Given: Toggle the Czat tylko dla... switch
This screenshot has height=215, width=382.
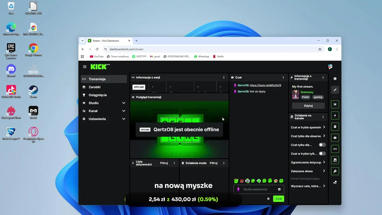Looking at the screenshot, I should pyautogui.click(x=322, y=145).
